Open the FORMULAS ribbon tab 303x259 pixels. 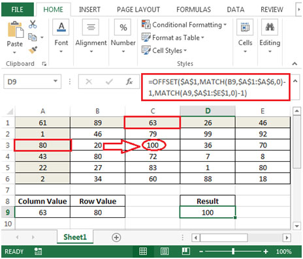193,10
